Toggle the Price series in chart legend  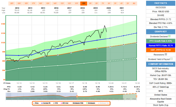click(x=36, y=103)
